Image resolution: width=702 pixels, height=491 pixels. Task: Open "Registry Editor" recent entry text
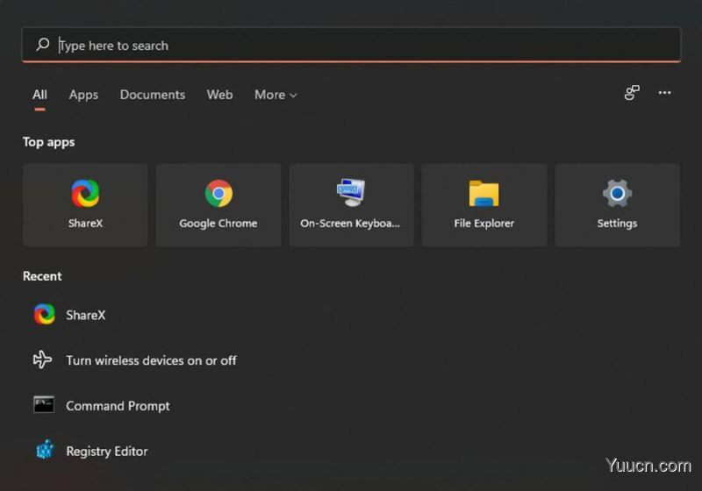[107, 452]
